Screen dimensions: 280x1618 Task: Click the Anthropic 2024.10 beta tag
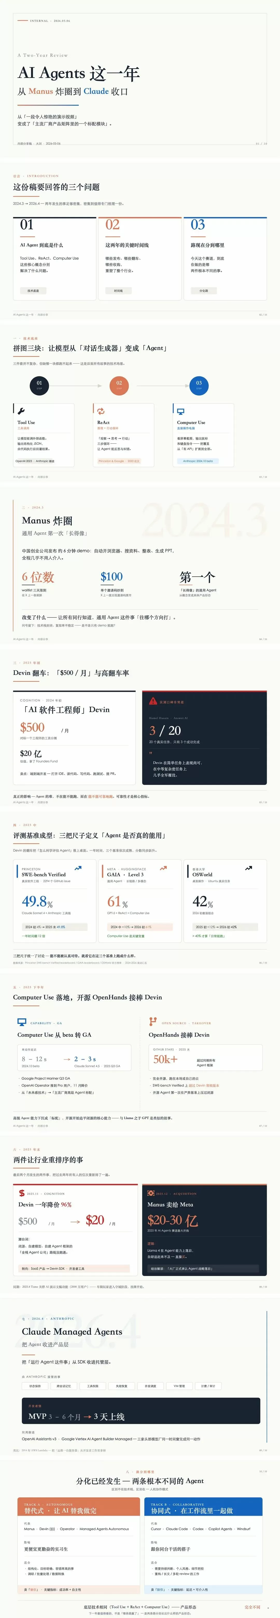coord(198,461)
